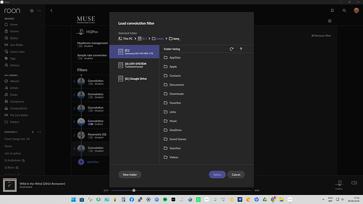Open File Explorer from the taskbar
Screen dimensions: 363x204
click(281, 200)
